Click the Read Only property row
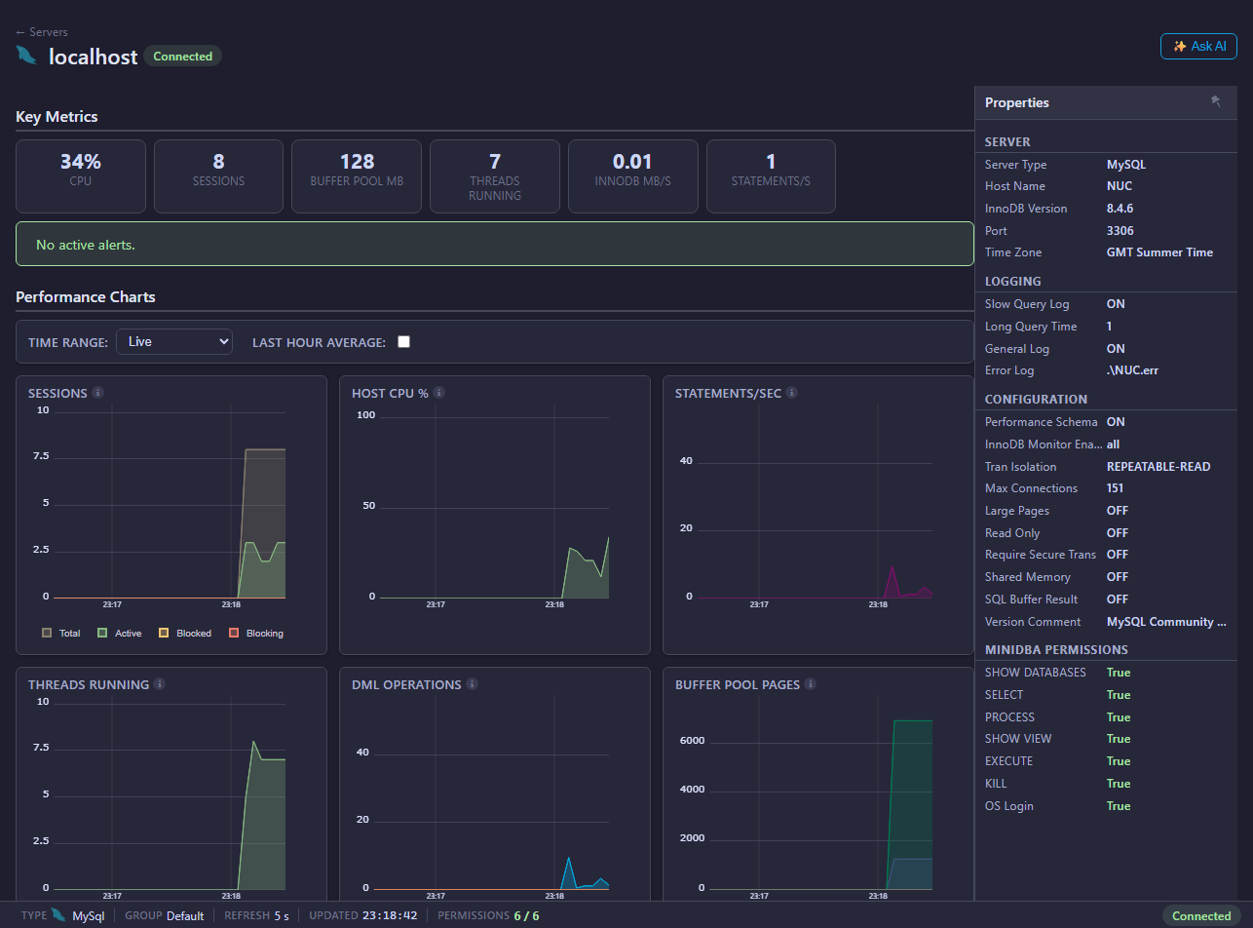 (1106, 533)
